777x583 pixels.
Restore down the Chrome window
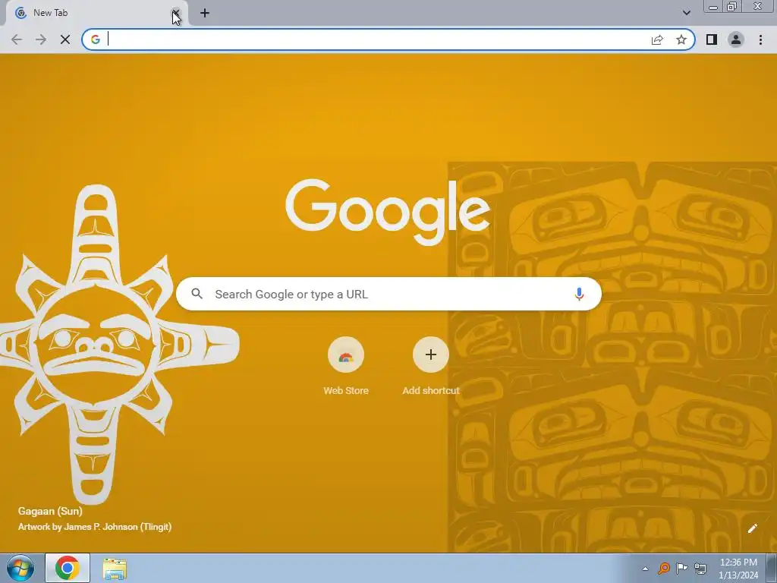[732, 6]
